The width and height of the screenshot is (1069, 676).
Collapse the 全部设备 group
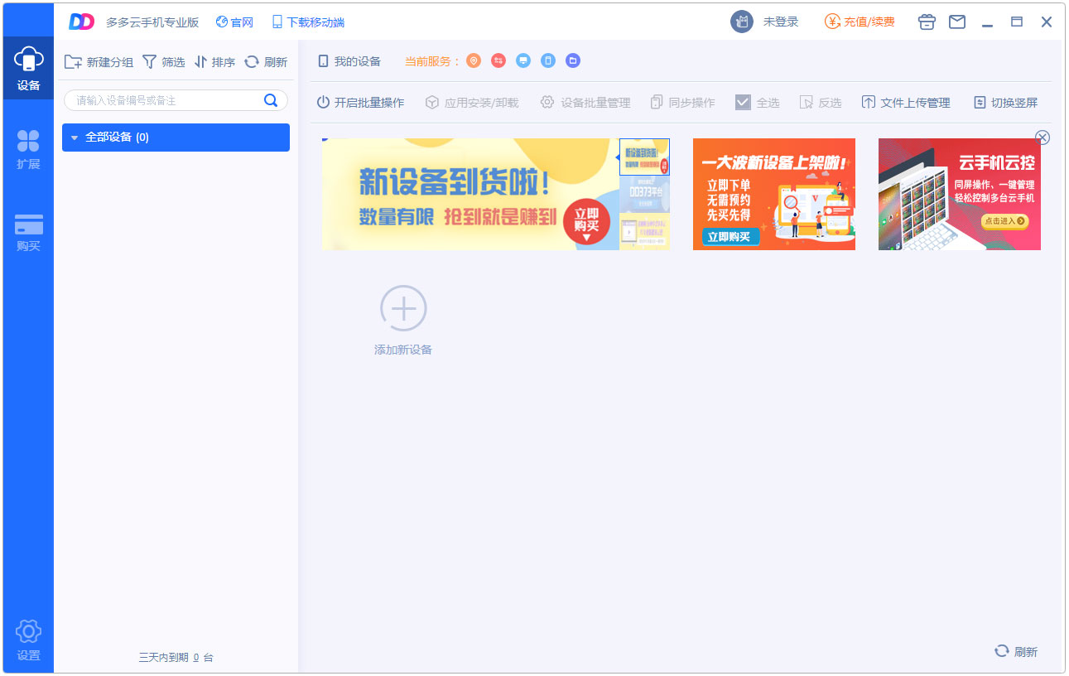[76, 137]
